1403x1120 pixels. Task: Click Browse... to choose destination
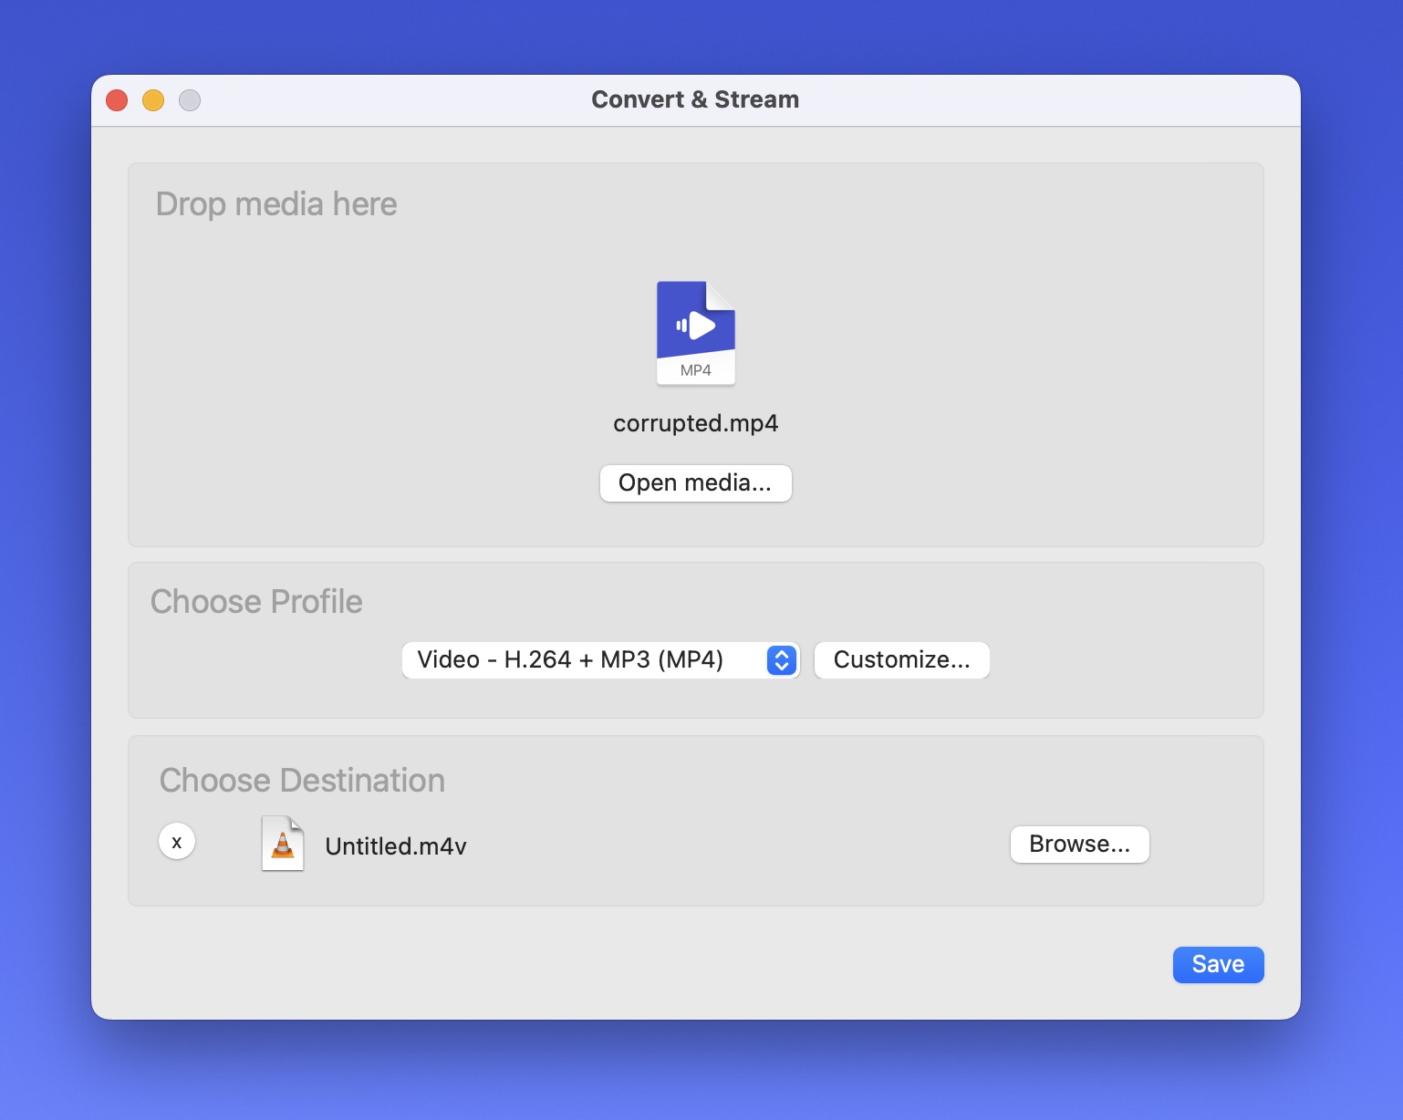click(1080, 845)
